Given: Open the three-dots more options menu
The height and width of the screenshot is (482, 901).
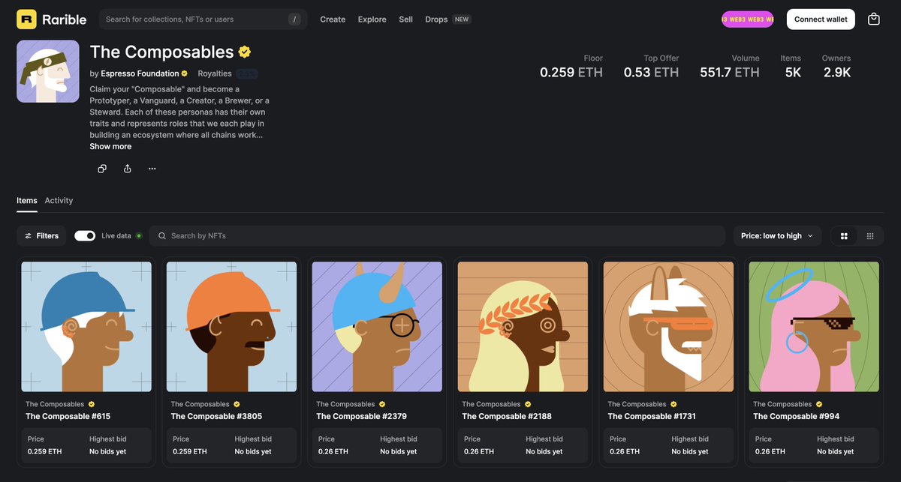Looking at the screenshot, I should click(152, 169).
